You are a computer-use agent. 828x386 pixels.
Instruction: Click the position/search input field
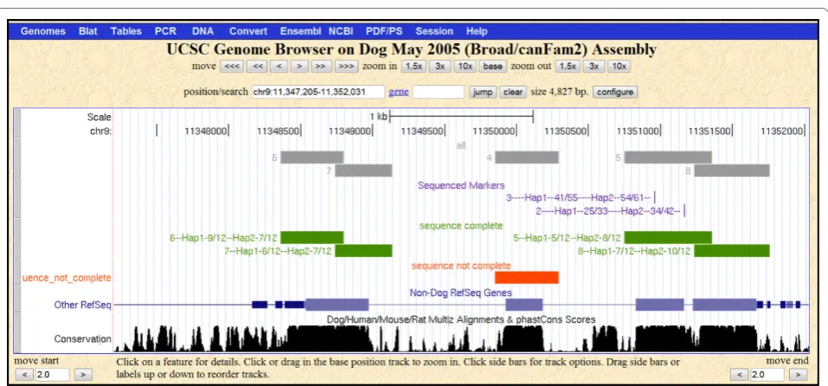coord(318,92)
